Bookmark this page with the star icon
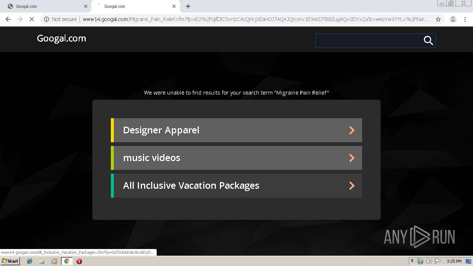 click(438, 19)
